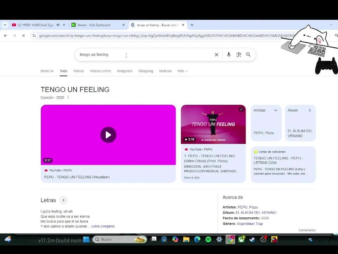Viewport: 338px width, 254px height.
Task: Open Settings gear in the taskbar
Action: (x=219, y=240)
